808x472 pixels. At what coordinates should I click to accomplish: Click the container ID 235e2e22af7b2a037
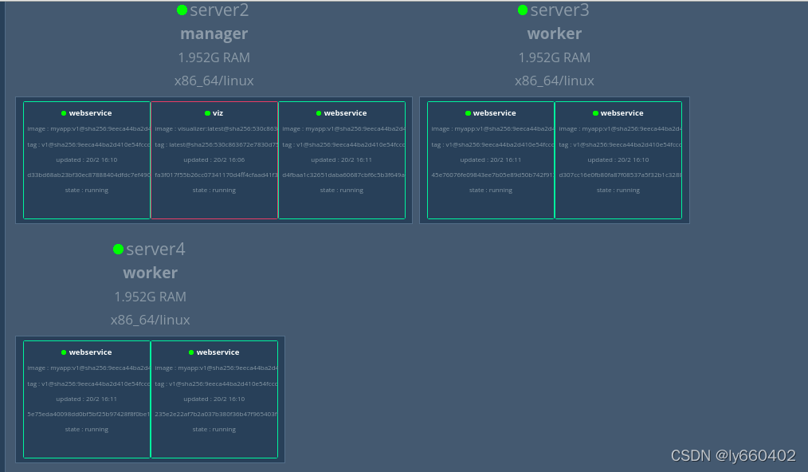(216, 415)
